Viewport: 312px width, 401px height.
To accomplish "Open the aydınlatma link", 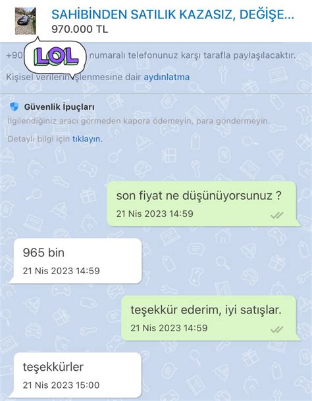I will pyautogui.click(x=167, y=77).
